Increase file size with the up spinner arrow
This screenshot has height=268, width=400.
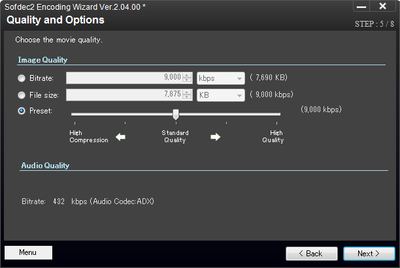(188, 91)
